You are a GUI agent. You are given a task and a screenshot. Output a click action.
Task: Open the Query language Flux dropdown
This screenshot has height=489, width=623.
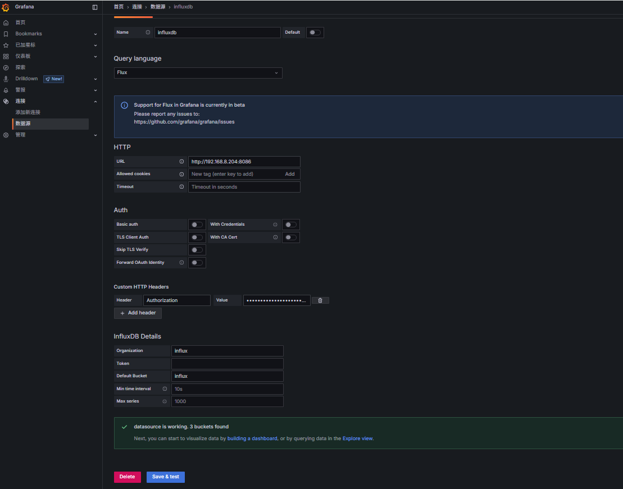coord(198,73)
